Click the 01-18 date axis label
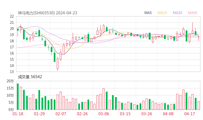 click(18, 114)
